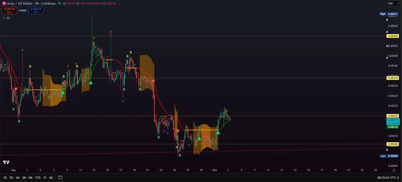Viewport: 402px width, 182px height.
Task: Click the 27 date label on the time axis
Action: click(x=188, y=170)
